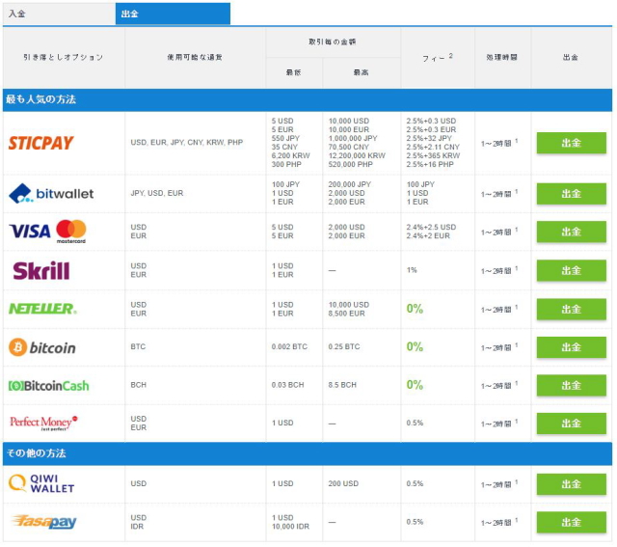The height and width of the screenshot is (547, 617).
Task: Click '12,200,000 KRW' STICPAY maximum
Action: 357,155
